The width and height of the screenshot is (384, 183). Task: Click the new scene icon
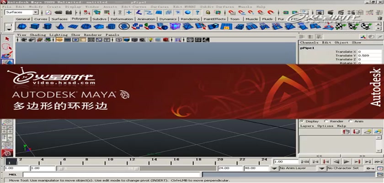pos(49,12)
